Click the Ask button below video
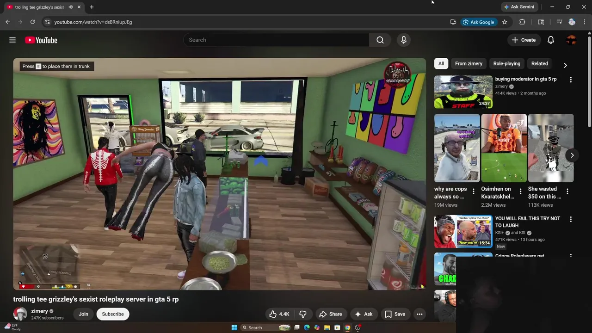592x333 pixels. (363, 314)
